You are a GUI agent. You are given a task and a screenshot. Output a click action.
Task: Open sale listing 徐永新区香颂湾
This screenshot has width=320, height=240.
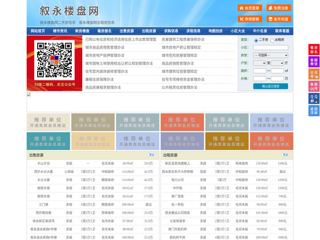click(x=44, y=221)
